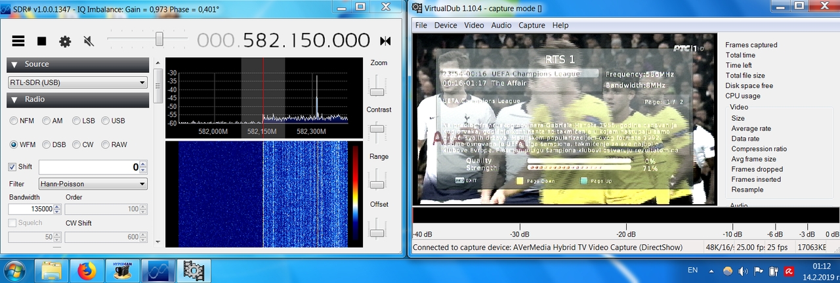Launch Firefox from taskbar
This screenshot has height=283, width=840.
pos(87,270)
